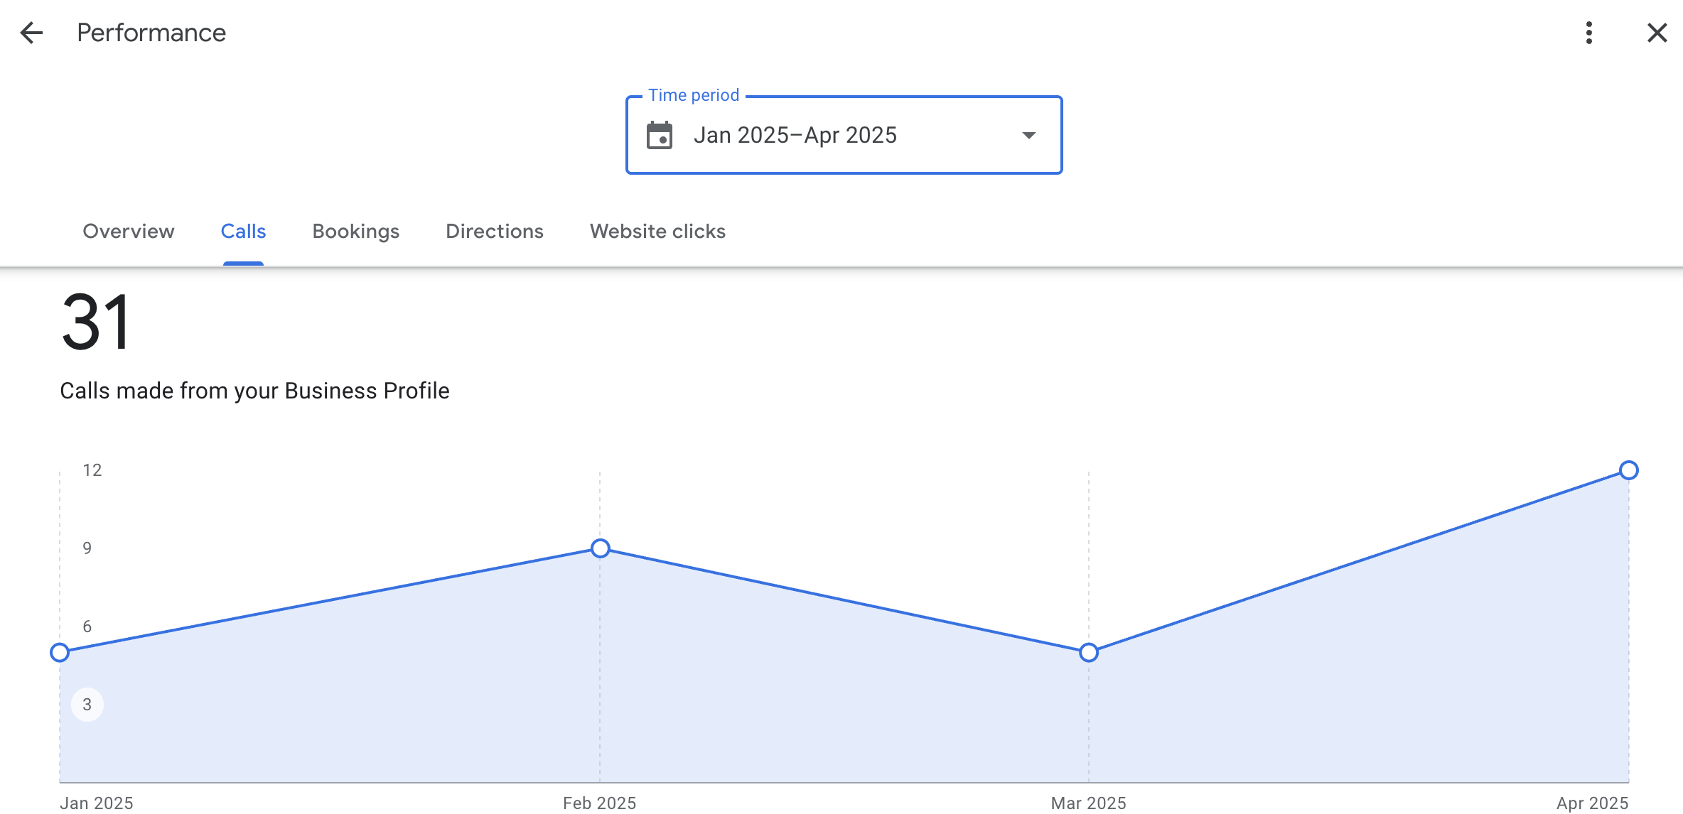Click the calendar icon in Time period
The image size is (1683, 814).
click(x=660, y=135)
